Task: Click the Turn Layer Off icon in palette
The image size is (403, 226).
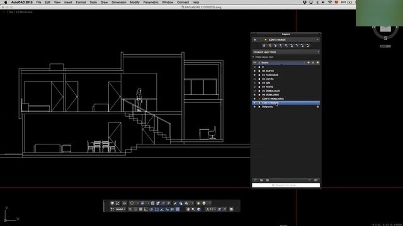Action: pos(297,46)
